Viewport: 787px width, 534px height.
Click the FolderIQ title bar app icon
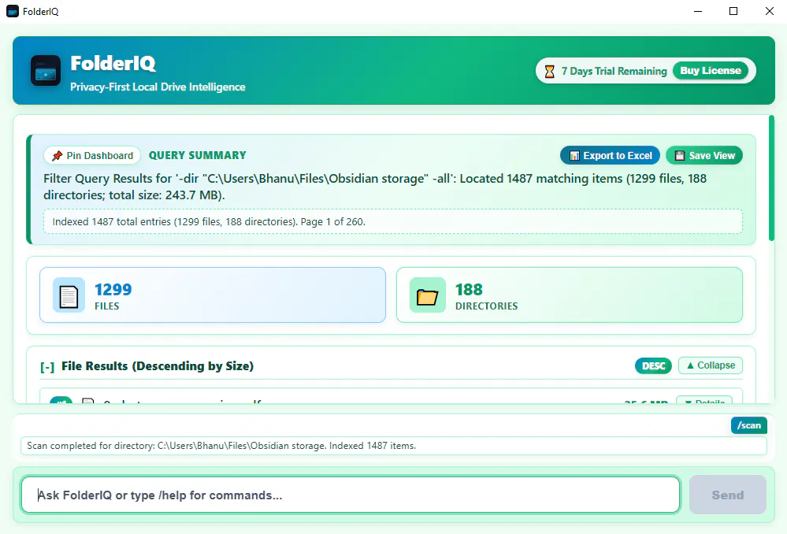[x=13, y=11]
